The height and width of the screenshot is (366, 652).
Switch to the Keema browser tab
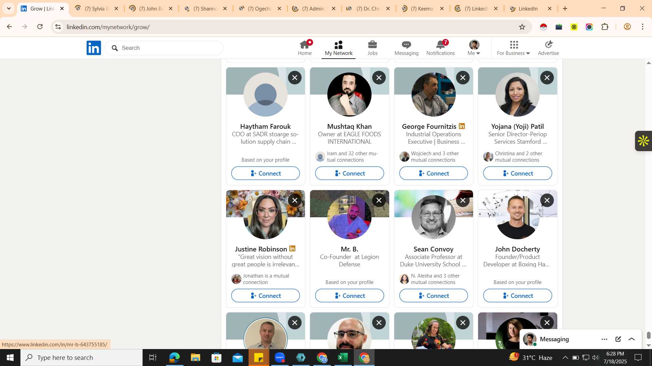(422, 8)
